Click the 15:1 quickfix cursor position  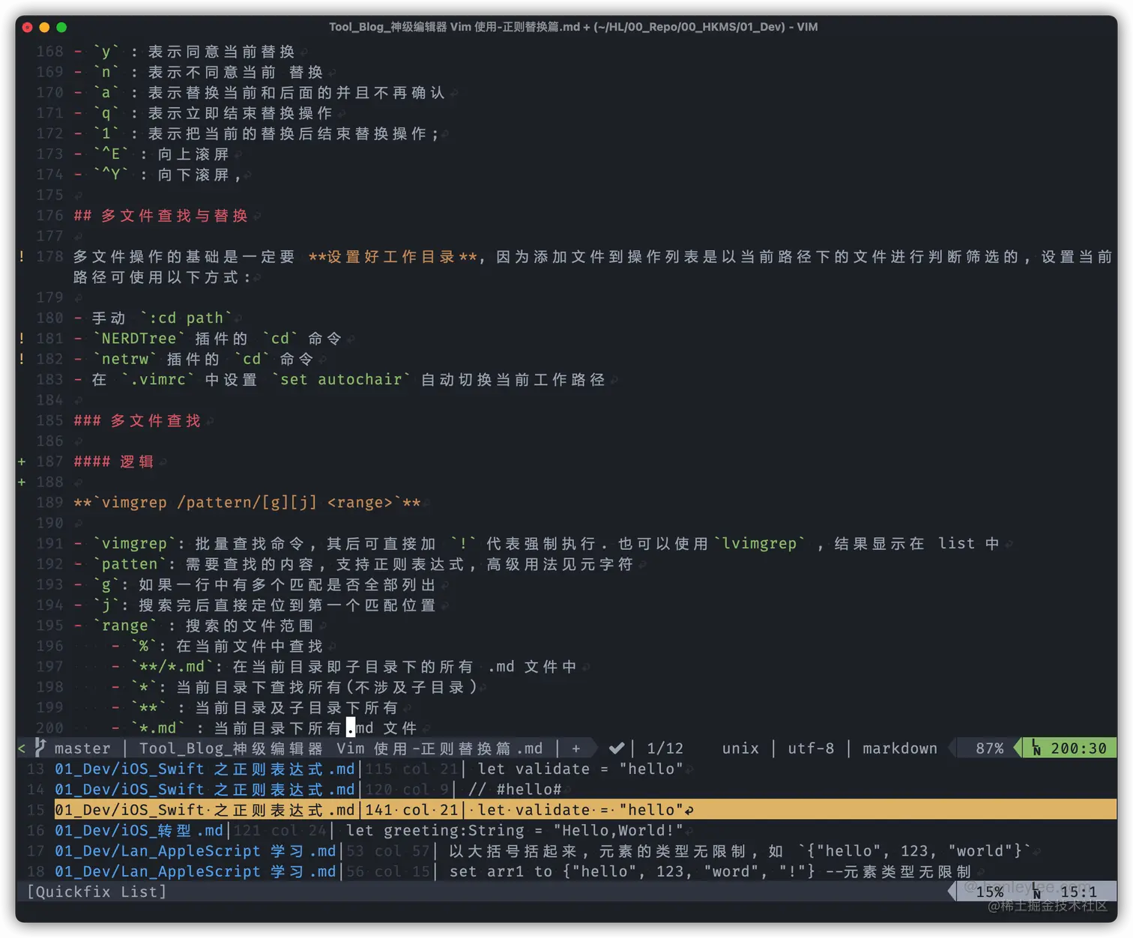(1078, 892)
